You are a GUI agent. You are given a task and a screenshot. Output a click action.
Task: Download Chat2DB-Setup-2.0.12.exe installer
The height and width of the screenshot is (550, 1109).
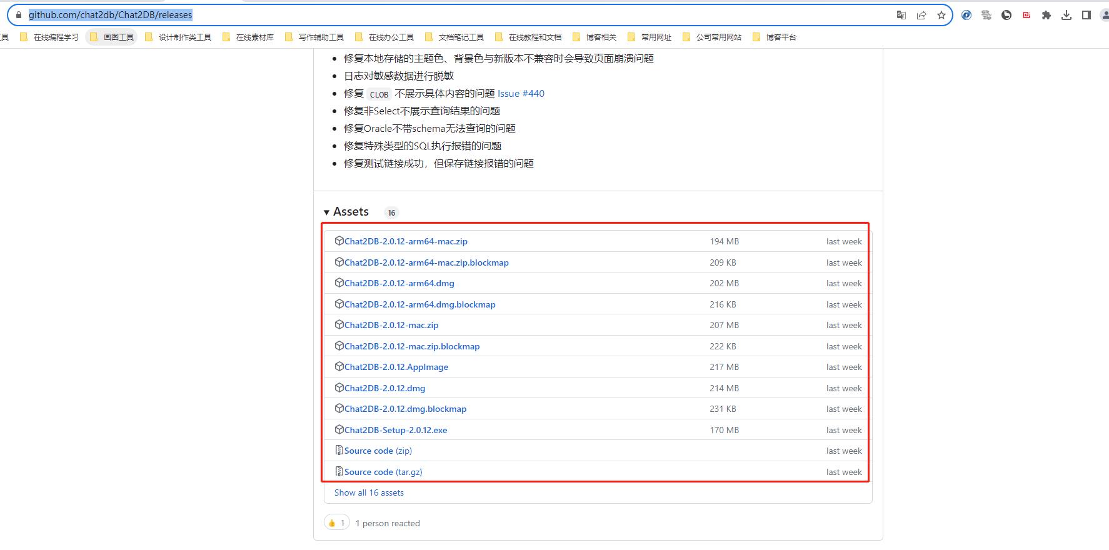396,430
